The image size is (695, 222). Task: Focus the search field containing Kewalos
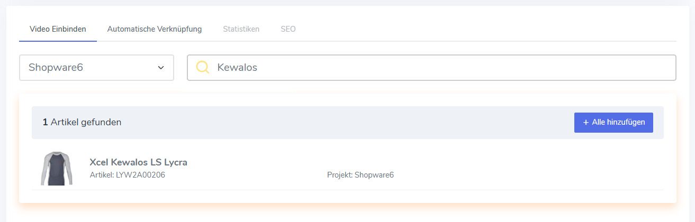431,68
